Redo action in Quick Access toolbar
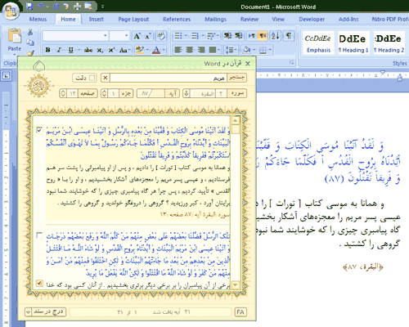 tap(56, 7)
